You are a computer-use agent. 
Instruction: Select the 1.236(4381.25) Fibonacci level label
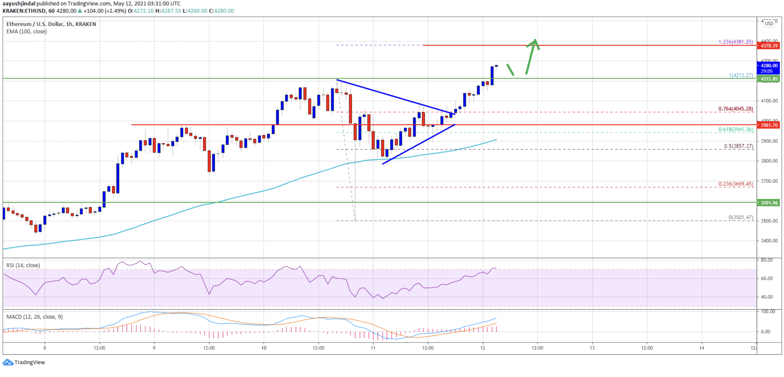click(736, 42)
